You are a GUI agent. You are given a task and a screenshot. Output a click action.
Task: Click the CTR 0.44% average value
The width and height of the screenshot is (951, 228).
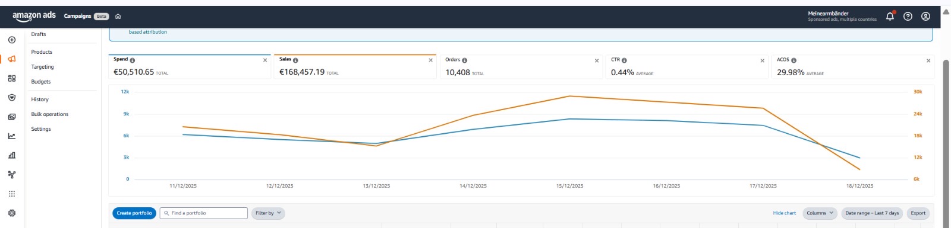pyautogui.click(x=622, y=72)
